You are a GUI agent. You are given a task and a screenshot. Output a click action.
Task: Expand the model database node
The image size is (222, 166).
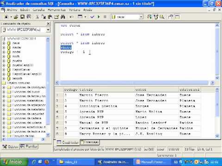coord(4,52)
